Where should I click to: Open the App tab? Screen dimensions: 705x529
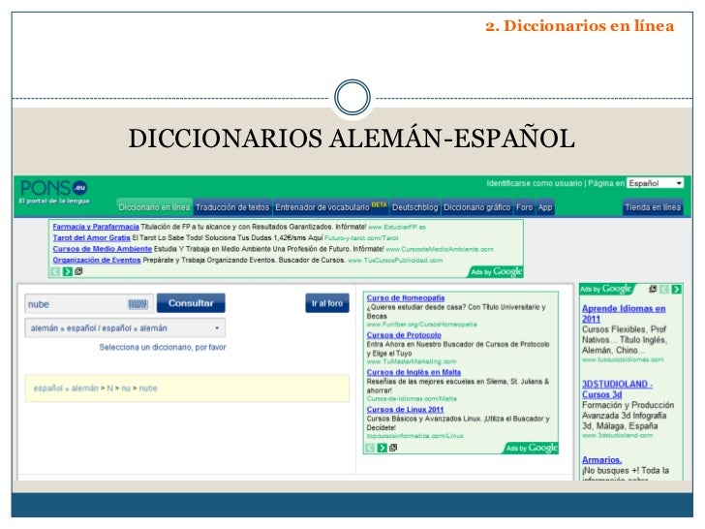point(545,207)
